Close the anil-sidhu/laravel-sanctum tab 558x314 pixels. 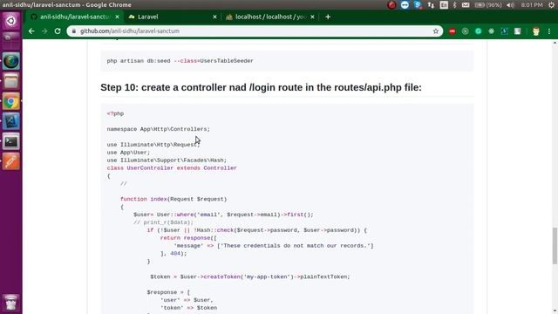117,17
